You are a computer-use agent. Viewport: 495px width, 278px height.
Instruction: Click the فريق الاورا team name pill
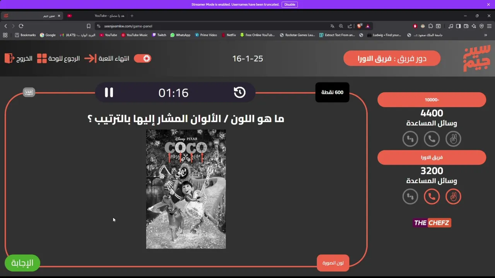coord(432,158)
